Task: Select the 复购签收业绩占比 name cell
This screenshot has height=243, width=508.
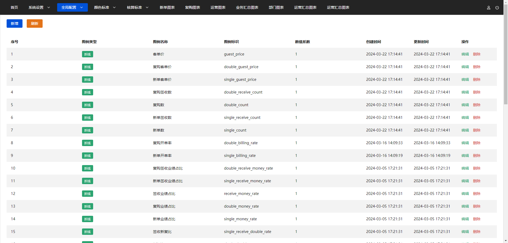Action: tap(168, 168)
